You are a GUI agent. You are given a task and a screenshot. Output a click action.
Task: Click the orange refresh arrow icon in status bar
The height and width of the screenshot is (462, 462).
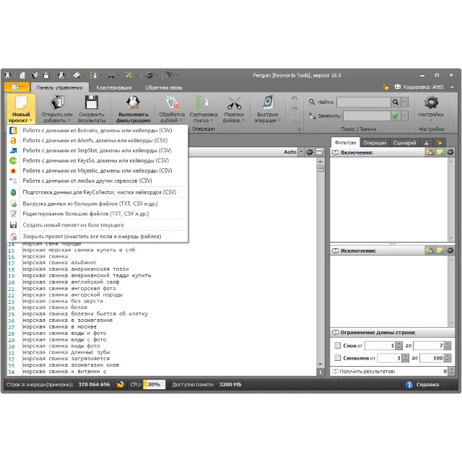point(120,385)
